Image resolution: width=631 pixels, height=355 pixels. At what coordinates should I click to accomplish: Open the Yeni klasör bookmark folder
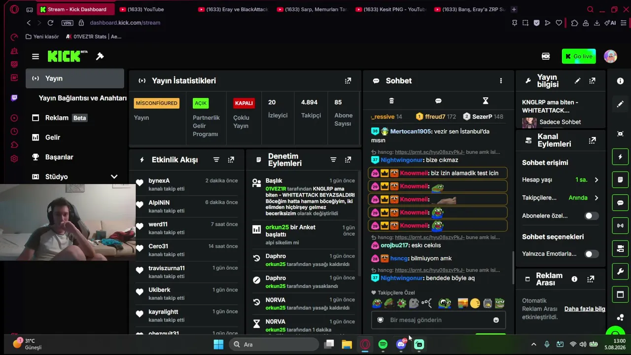click(42, 36)
